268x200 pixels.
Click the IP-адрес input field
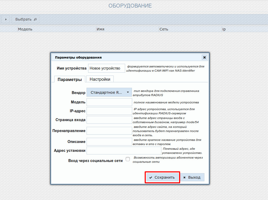click(109, 111)
